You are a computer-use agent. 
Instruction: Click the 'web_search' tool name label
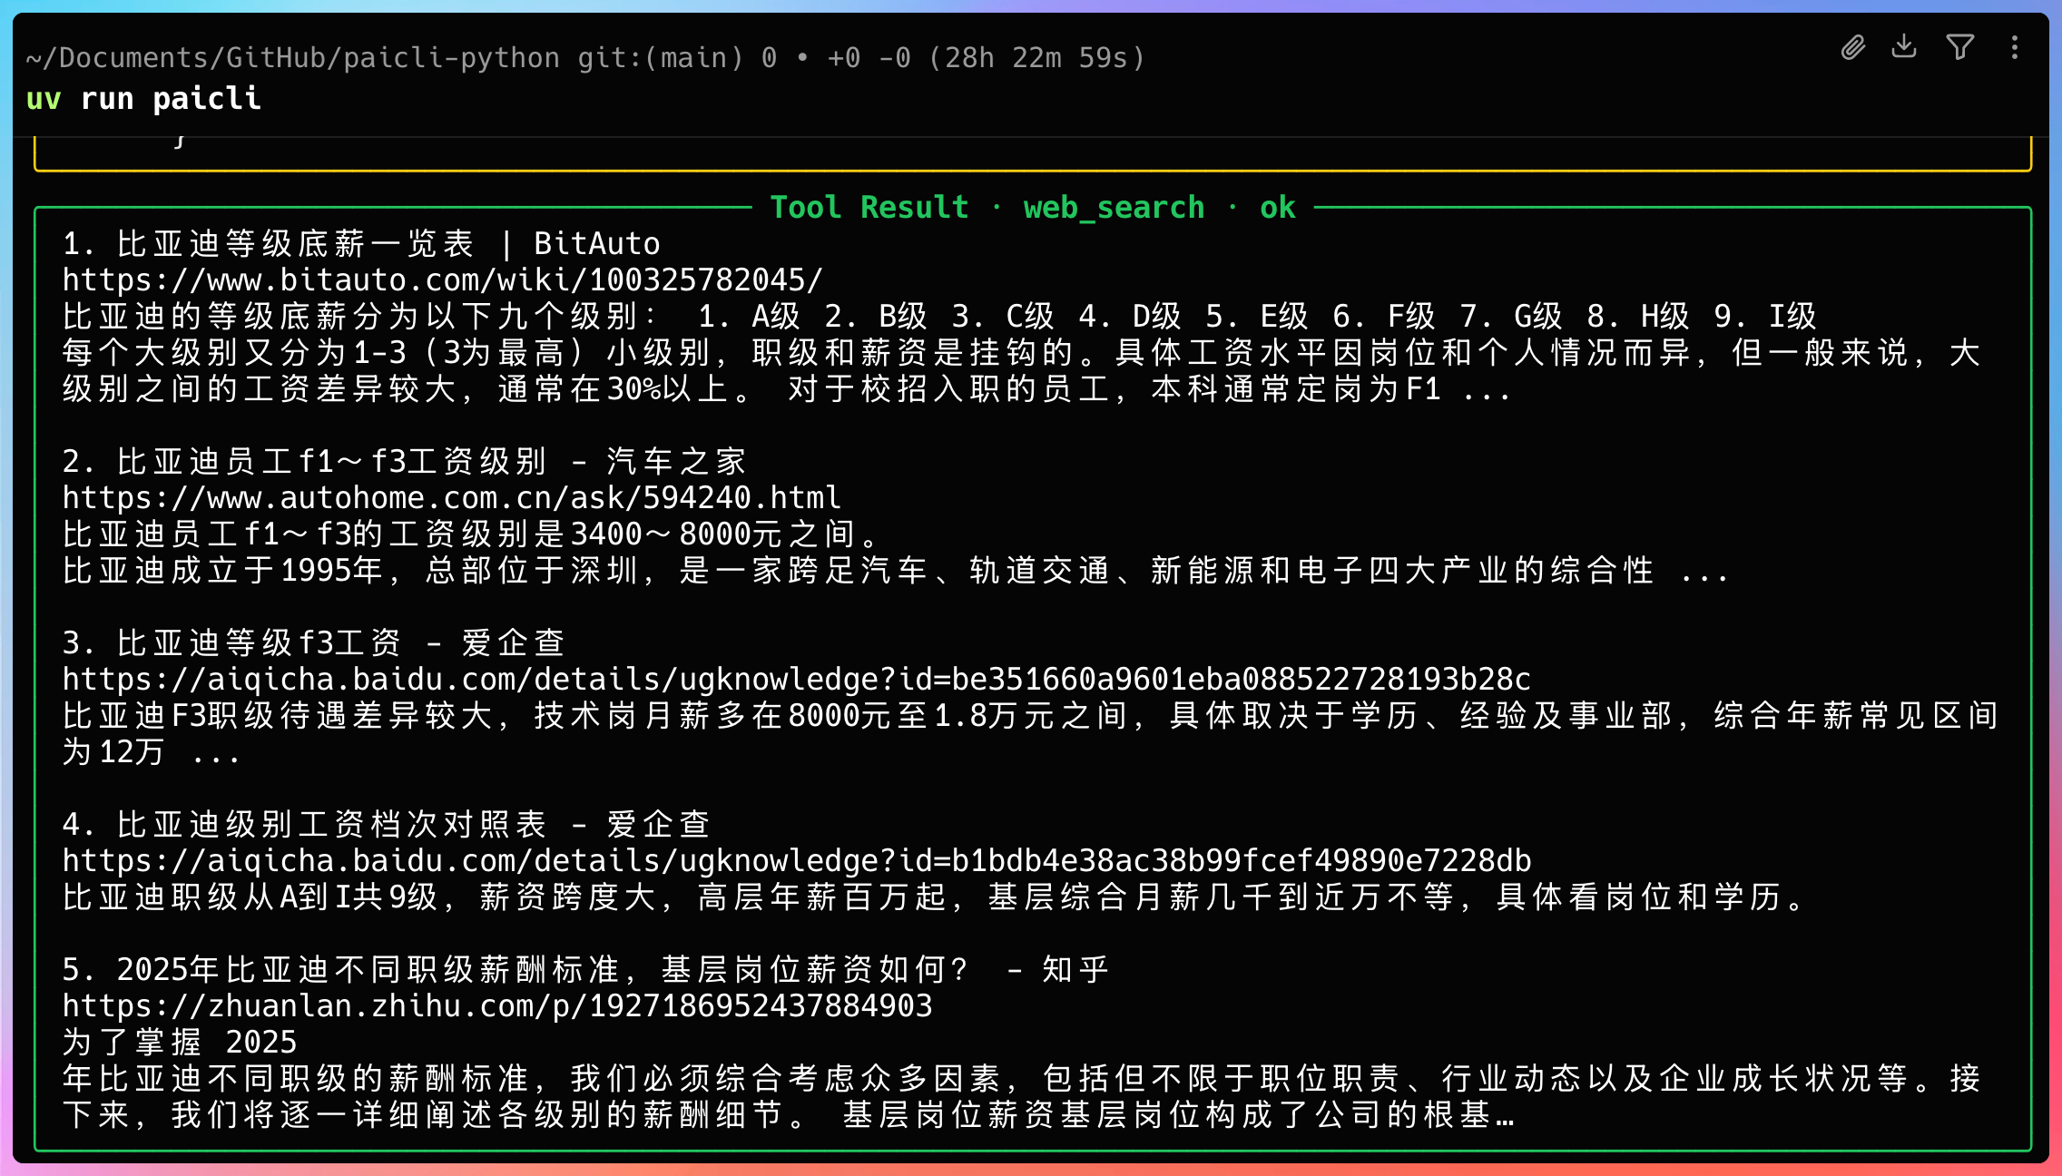(1114, 207)
